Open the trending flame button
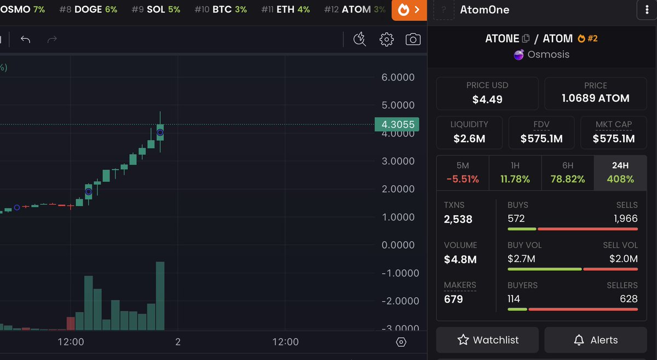Viewport: 657px width, 360px height. tap(409, 10)
